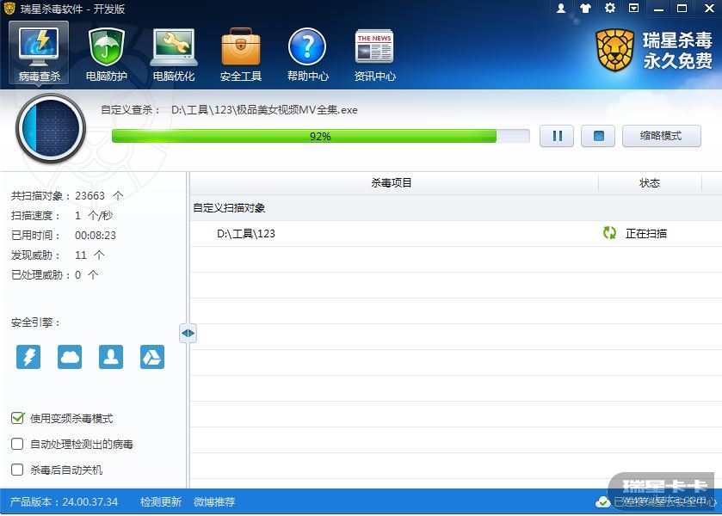Click the user-profile engine icon
Screen dimensions: 722x516
pyautogui.click(x=111, y=357)
